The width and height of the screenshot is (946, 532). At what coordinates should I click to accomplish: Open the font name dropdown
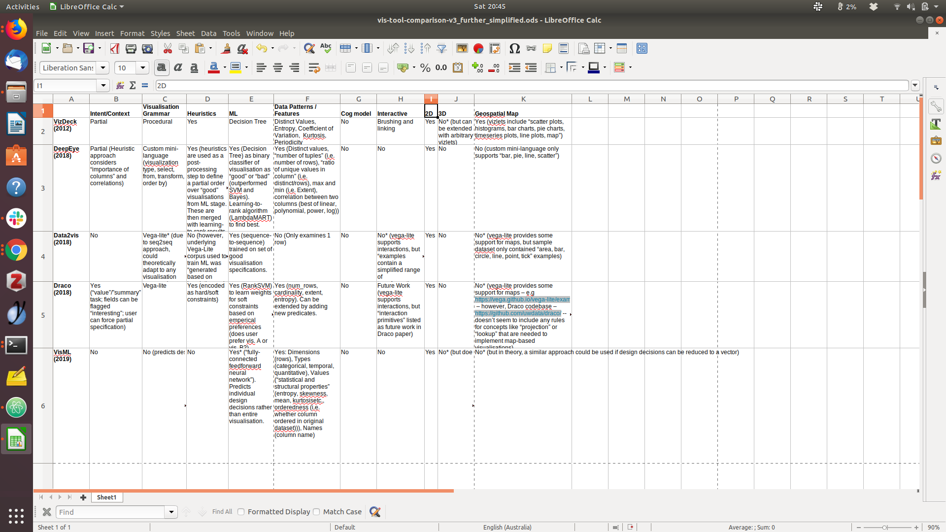coord(102,68)
